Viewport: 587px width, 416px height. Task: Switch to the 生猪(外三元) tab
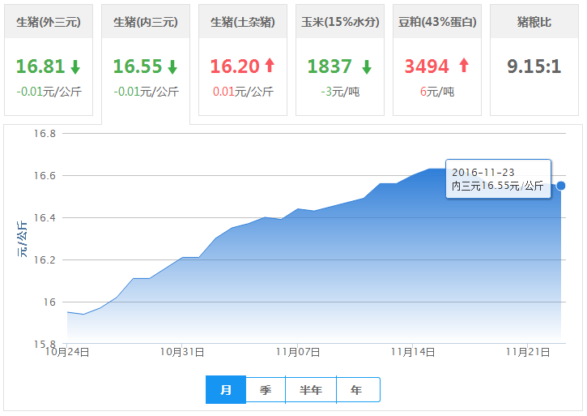click(x=49, y=22)
